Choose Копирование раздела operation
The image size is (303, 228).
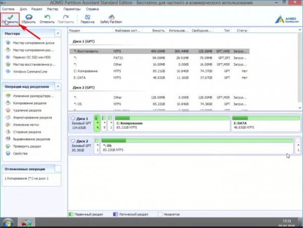pyautogui.click(x=30, y=103)
